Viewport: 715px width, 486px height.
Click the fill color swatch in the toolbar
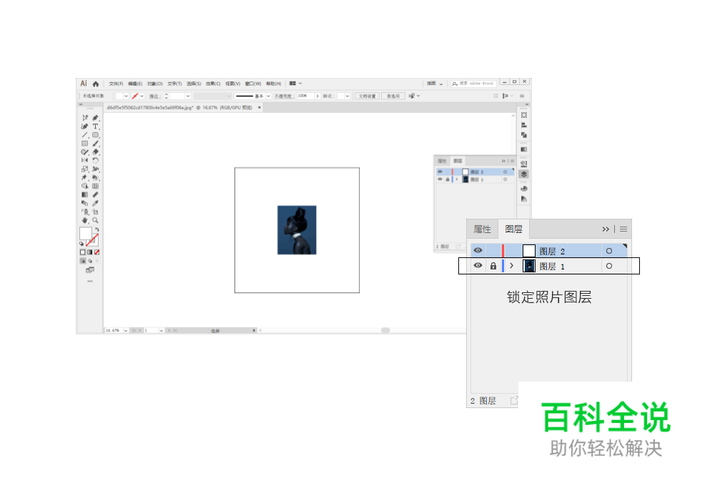pyautogui.click(x=87, y=232)
